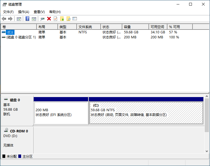Click the blue Help question mark icon
The height and width of the screenshot is (166, 210).
click(x=27, y=19)
